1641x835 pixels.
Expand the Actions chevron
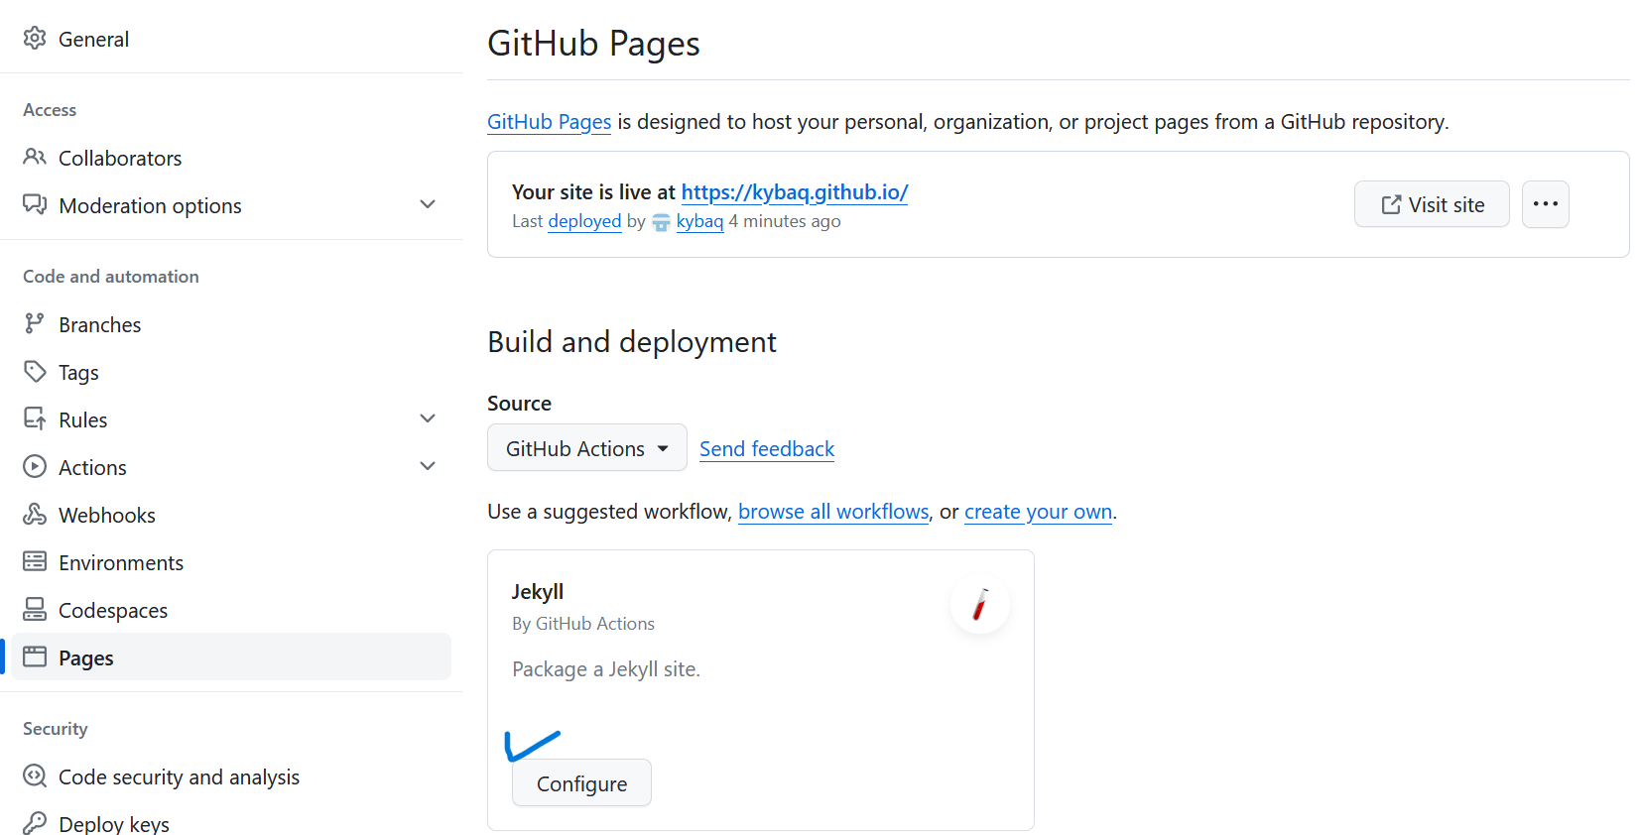pos(428,466)
